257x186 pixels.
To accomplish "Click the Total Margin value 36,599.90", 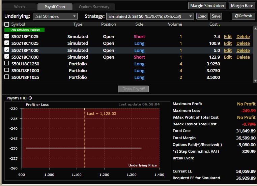I will click(246, 138).
